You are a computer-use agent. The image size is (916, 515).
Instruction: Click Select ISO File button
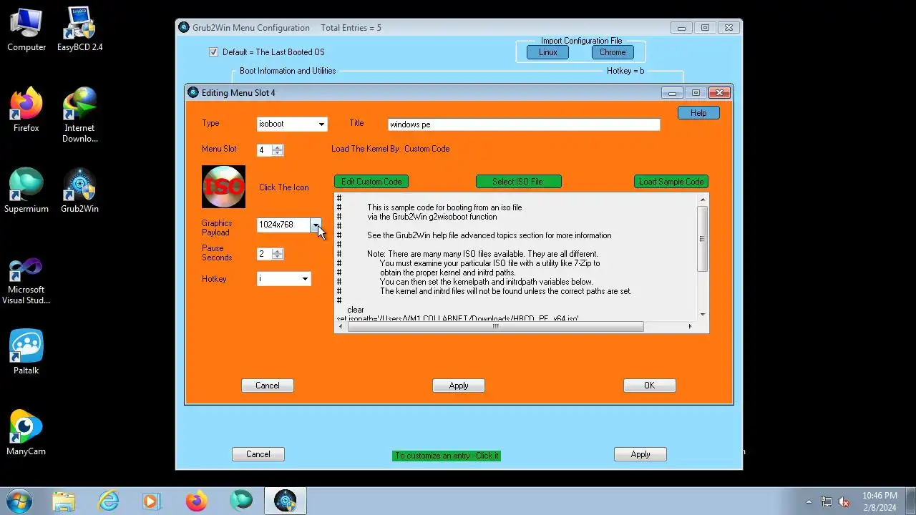click(518, 182)
